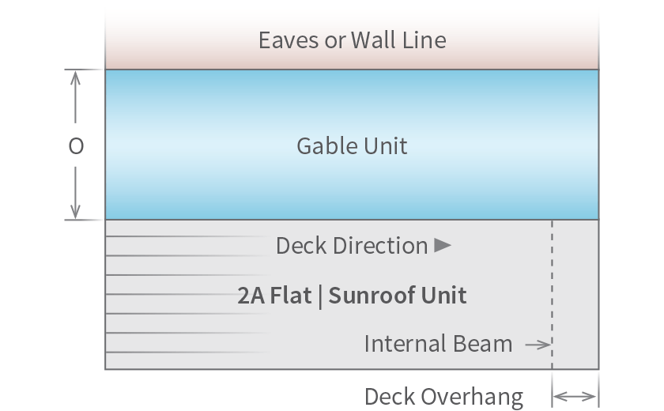Click the "Gable Unit" text label
The width and height of the screenshot is (664, 411).
pos(352,146)
